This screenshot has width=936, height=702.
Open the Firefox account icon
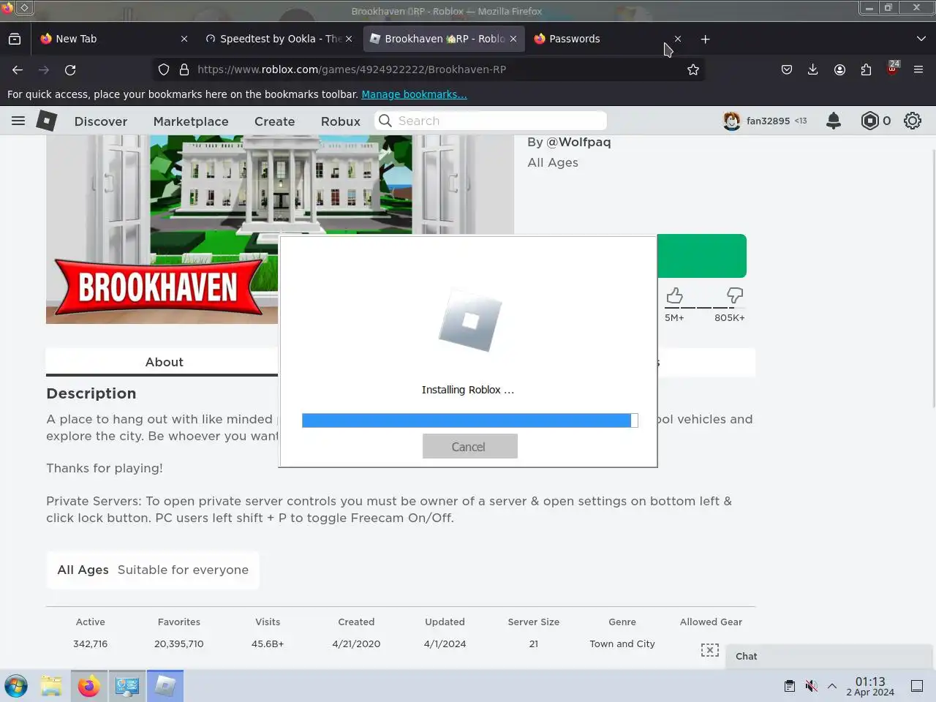(839, 69)
